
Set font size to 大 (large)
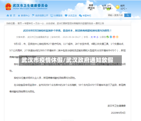click(x=92, y=37)
